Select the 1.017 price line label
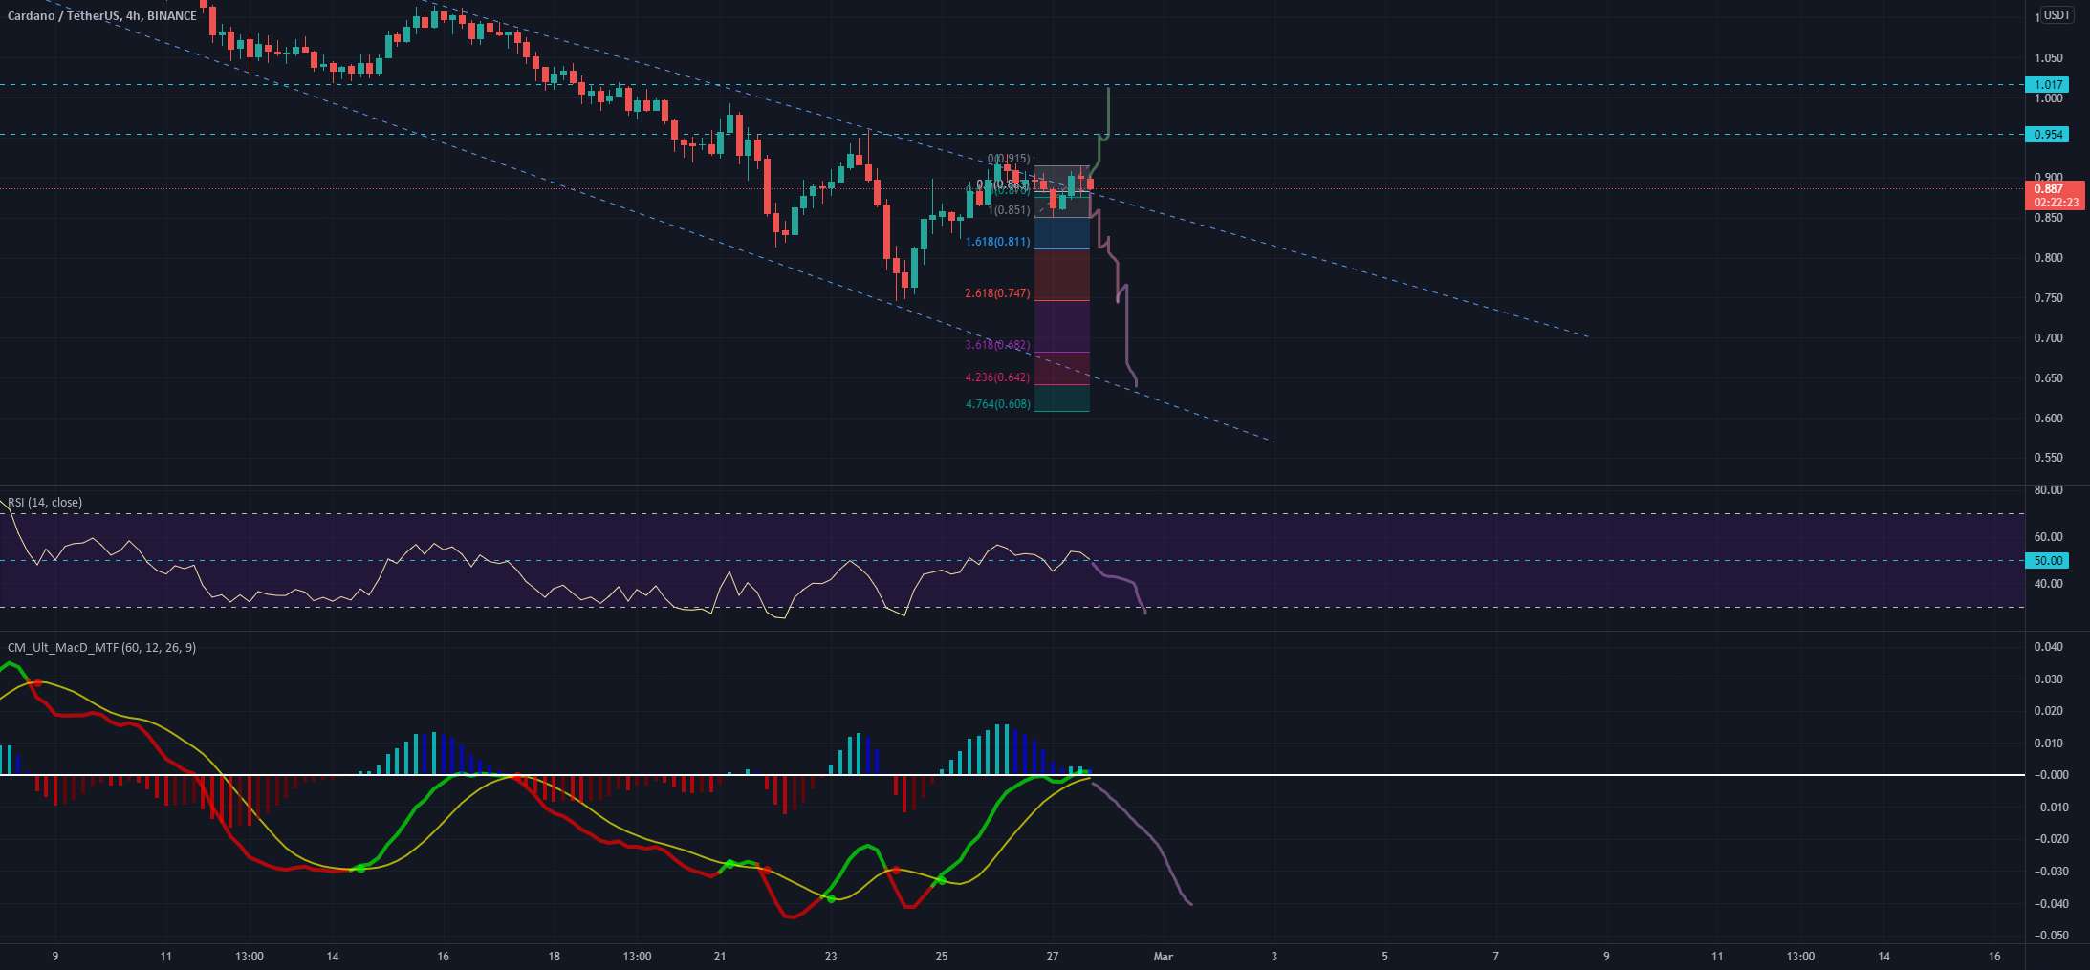Viewport: 2090px width, 970px height. tap(2047, 85)
